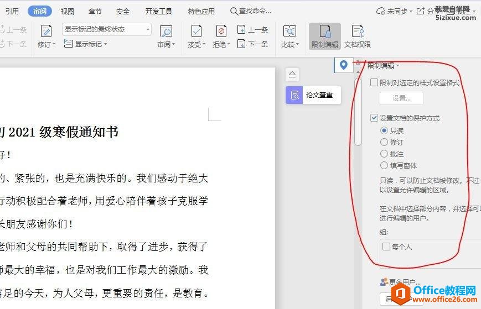The height and width of the screenshot is (309, 481).
Task: Open the 显示标记 dropdown
Action: (86, 44)
